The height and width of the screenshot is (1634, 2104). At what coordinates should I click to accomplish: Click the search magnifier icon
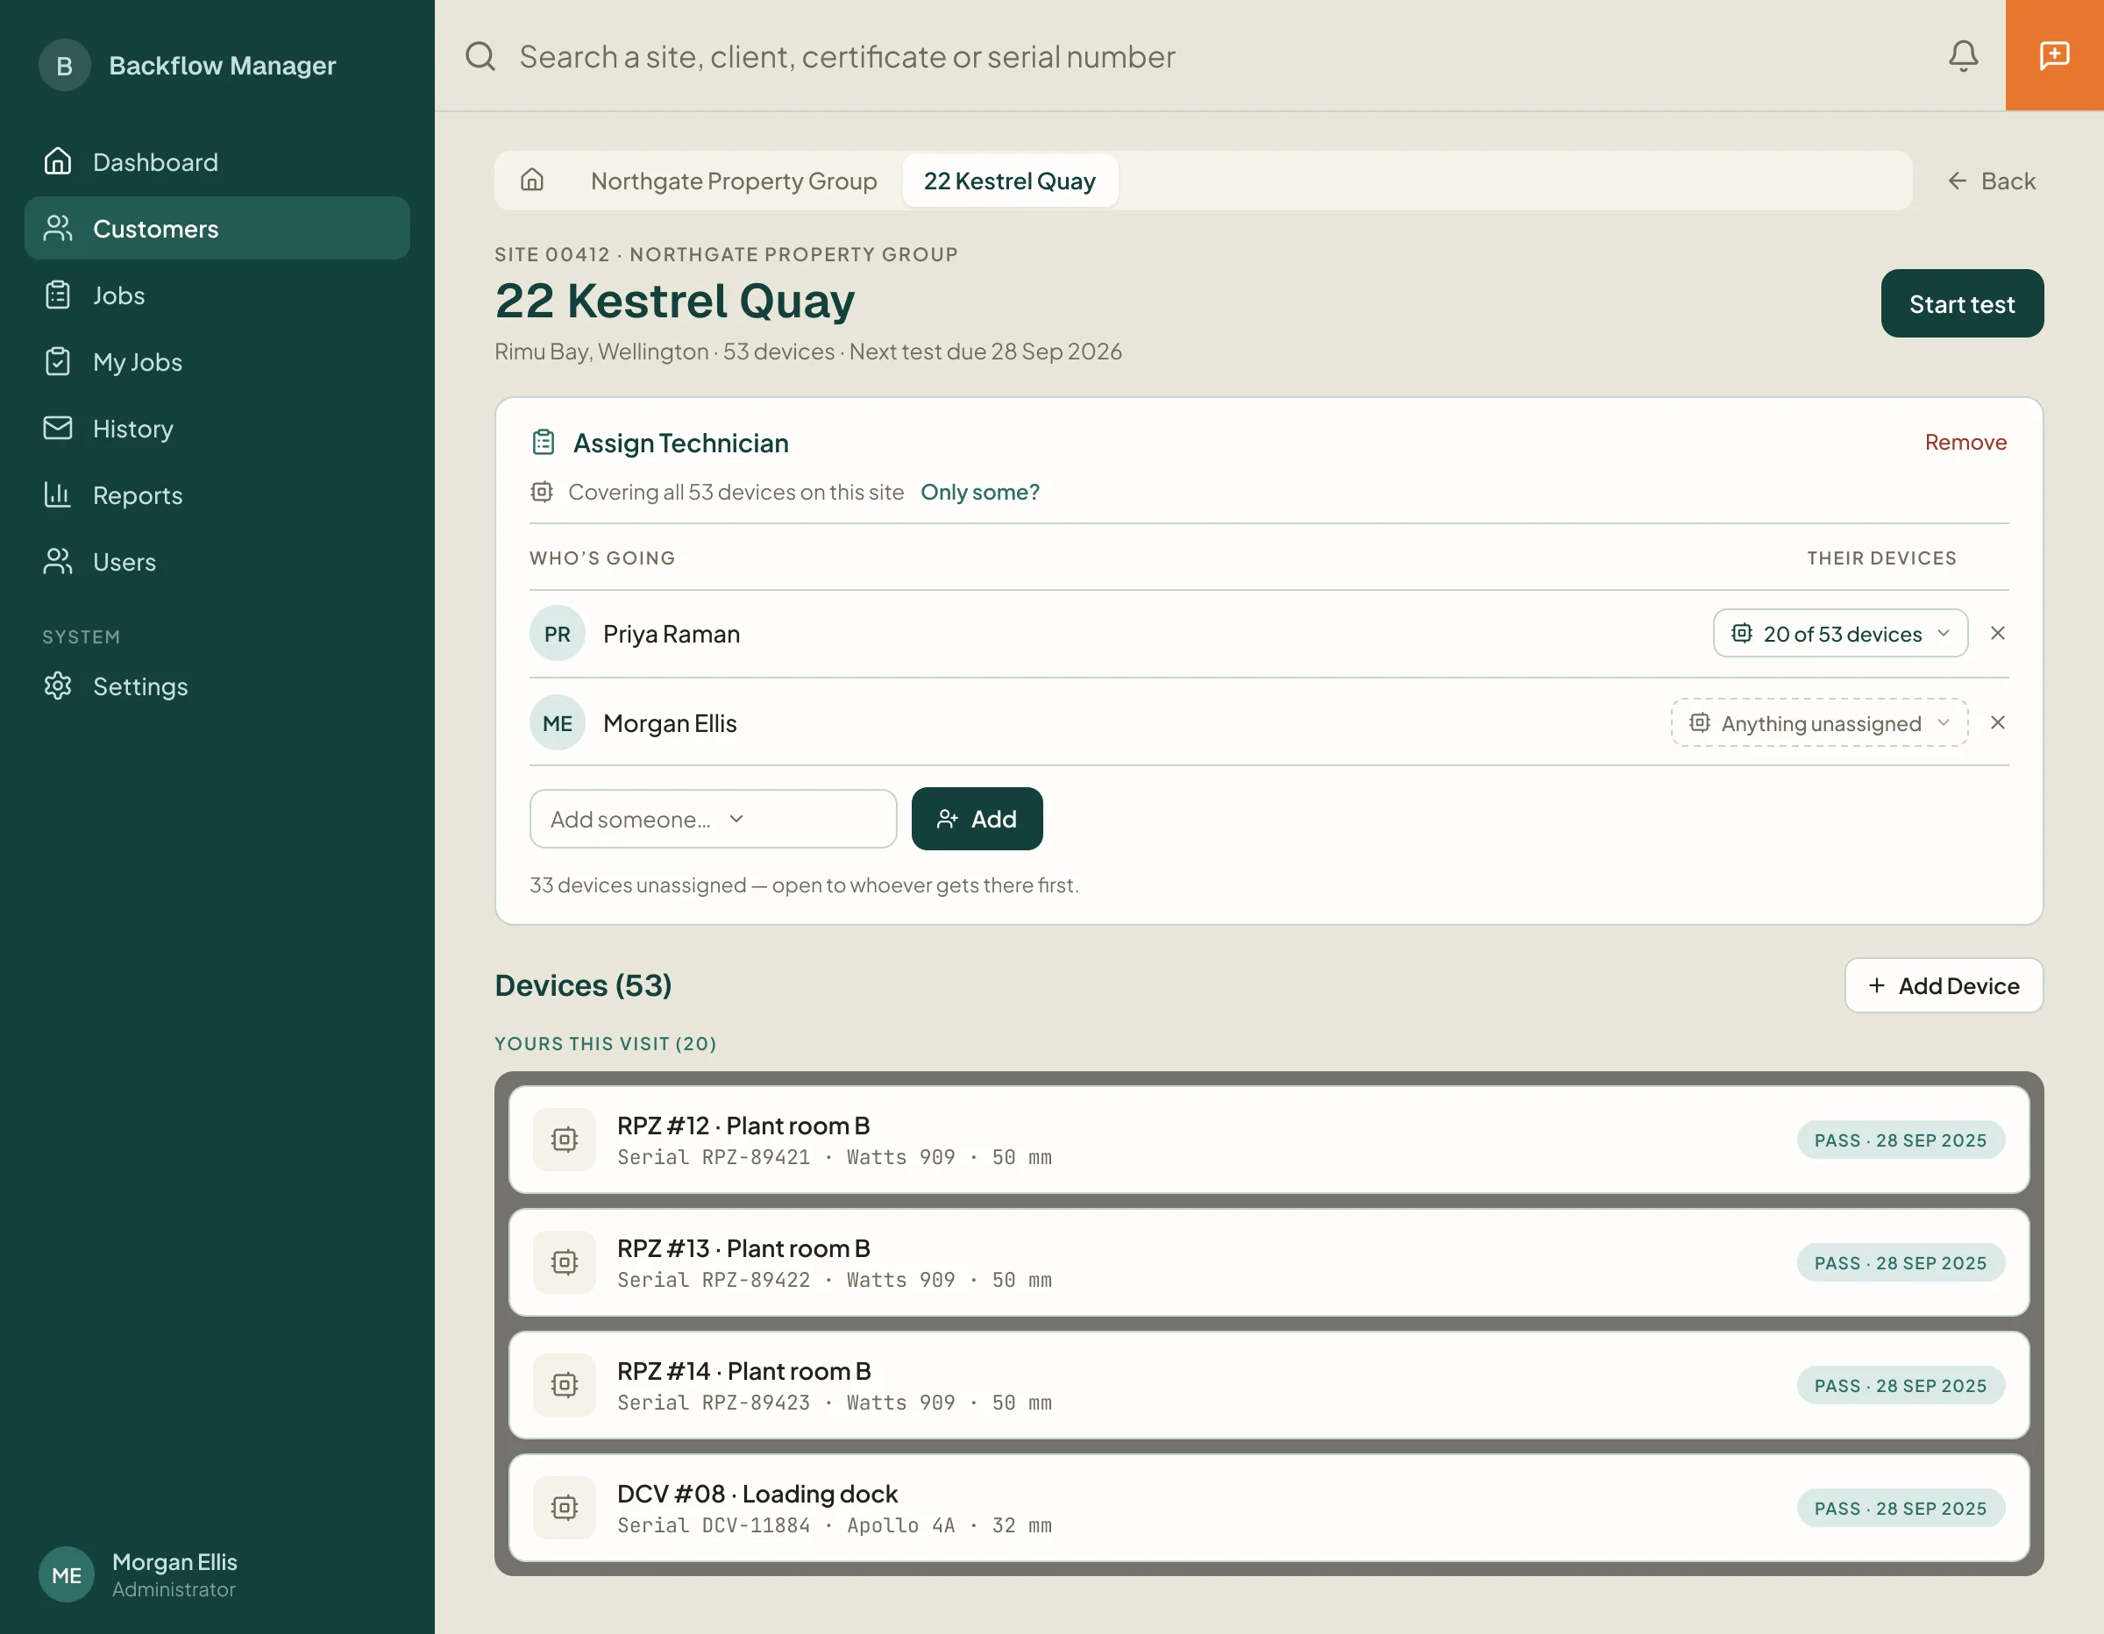[x=480, y=56]
